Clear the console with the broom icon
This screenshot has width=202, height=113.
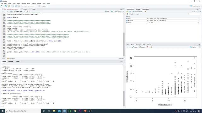123,64
